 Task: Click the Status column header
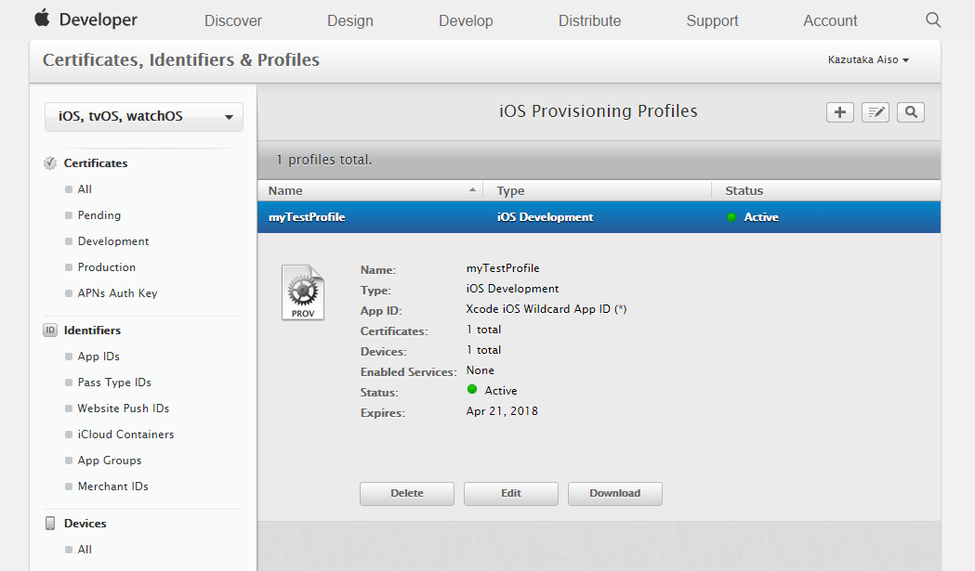tap(744, 190)
